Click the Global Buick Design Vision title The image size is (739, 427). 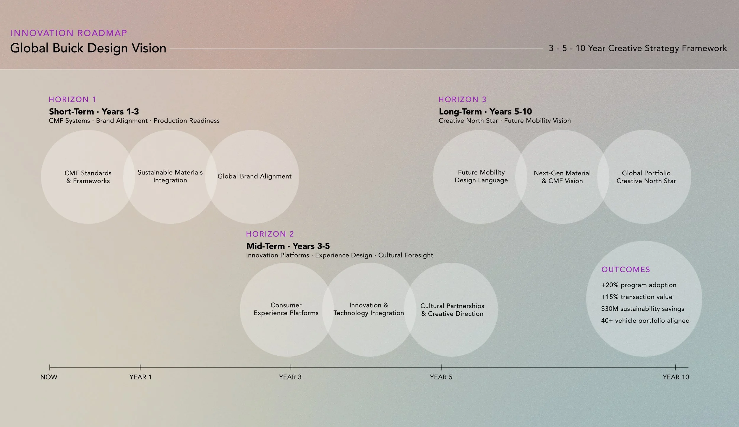[x=88, y=48]
